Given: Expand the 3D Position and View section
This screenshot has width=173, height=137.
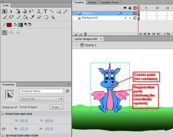Looking at the screenshot, I should [x=3, y=135].
